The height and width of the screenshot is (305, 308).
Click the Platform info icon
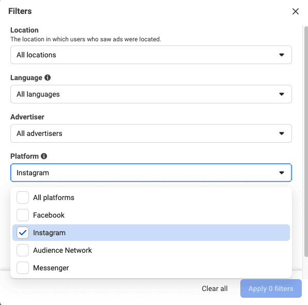pyautogui.click(x=44, y=156)
